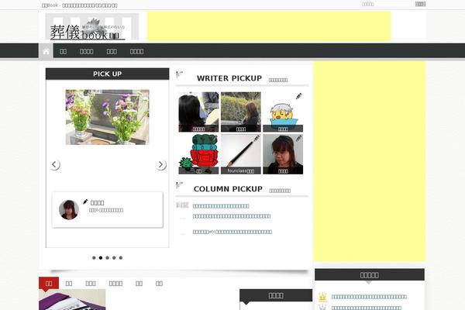Open second navigation item right of home icon
465x310 pixels.
[87, 51]
